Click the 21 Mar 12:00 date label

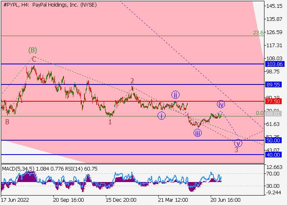pyautogui.click(x=173, y=200)
